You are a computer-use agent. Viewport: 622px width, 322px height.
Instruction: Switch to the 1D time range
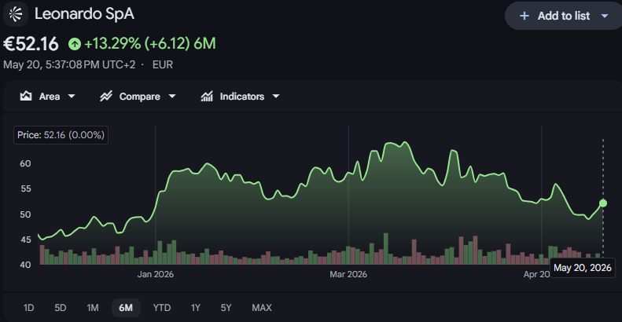coord(28,308)
